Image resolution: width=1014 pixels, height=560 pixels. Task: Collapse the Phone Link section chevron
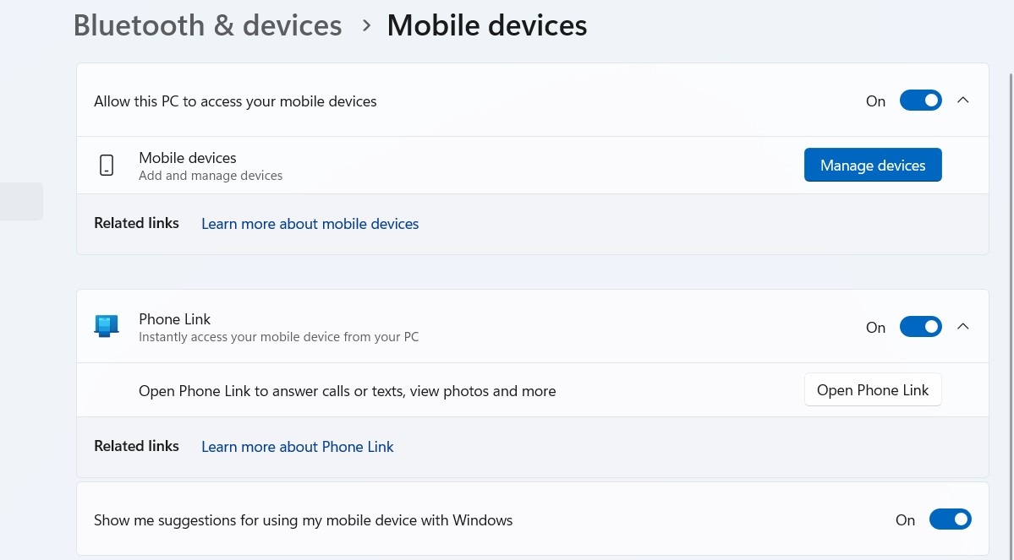962,327
